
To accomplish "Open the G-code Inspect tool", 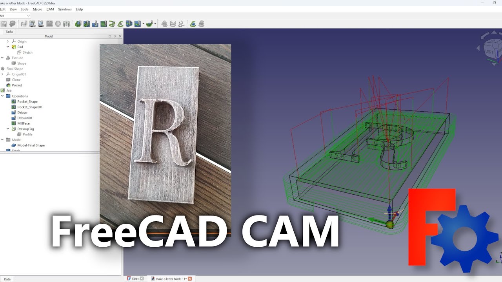I will pyautogui.click(x=24, y=24).
